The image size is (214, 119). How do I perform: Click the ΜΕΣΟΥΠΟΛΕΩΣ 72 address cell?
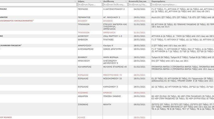pyautogui.click(x=112, y=75)
